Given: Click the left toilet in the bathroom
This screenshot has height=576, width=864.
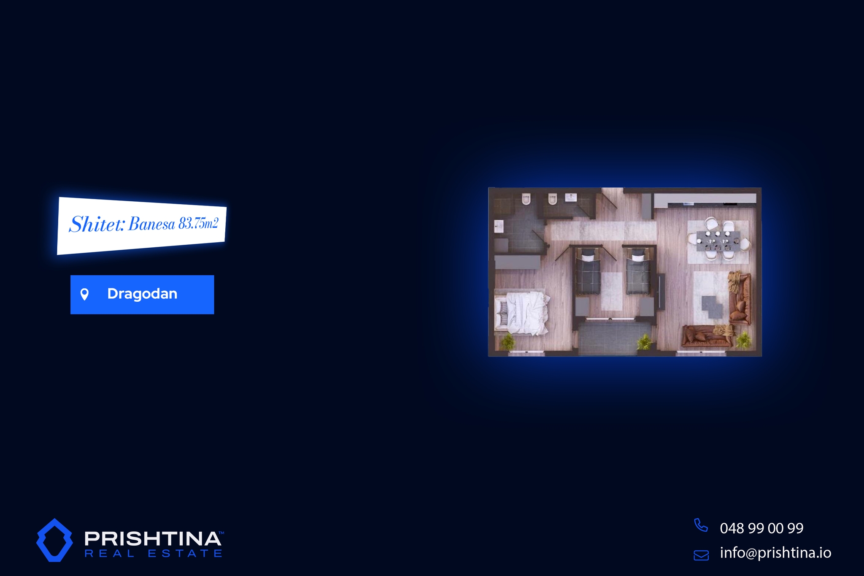Looking at the screenshot, I should 526,199.
